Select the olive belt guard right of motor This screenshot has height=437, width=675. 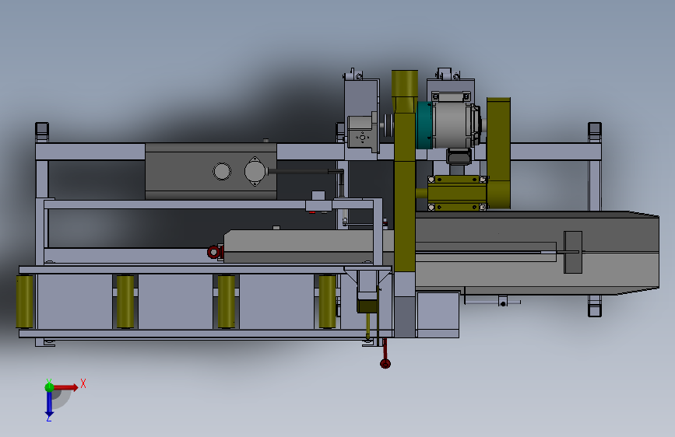(498, 153)
